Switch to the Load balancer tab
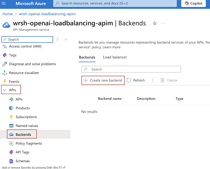The height and width of the screenshot is (169, 210). (x=115, y=57)
